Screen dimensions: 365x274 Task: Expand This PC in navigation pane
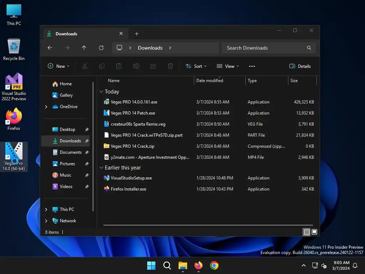click(x=46, y=209)
